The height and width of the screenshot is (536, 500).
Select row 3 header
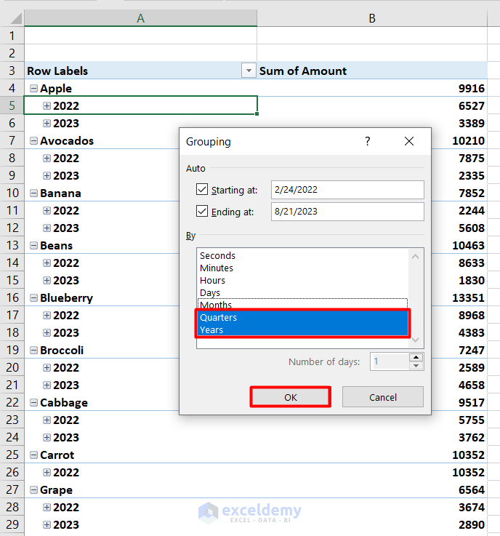pos(12,71)
